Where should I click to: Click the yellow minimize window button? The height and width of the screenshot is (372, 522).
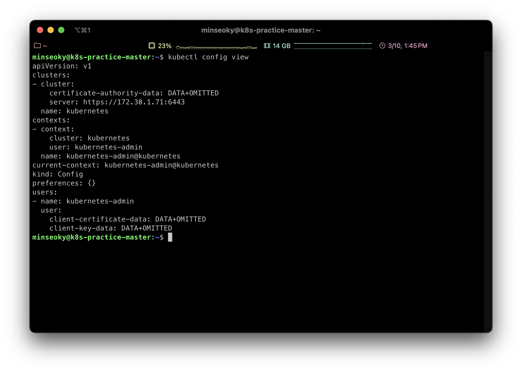(51, 30)
